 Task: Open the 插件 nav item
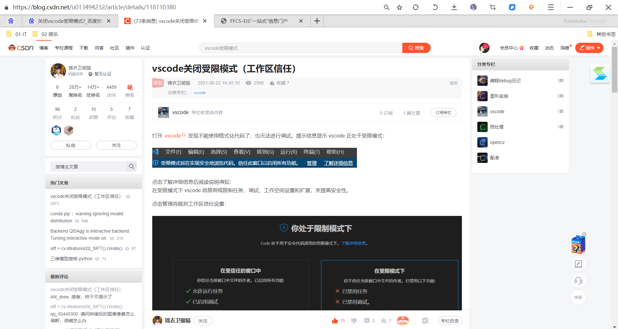coord(130,48)
